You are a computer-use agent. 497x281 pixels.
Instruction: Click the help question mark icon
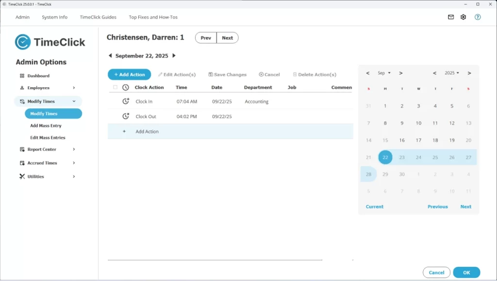478,16
